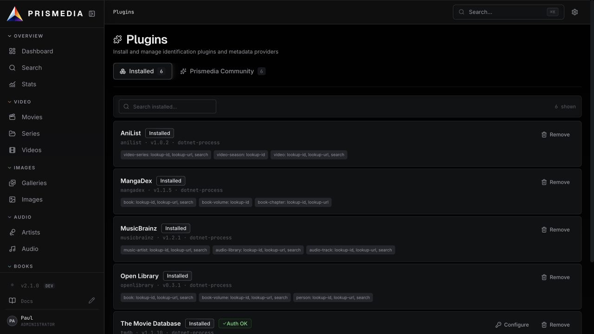Switch to the Installed tab
This screenshot has height=334, width=594.
[x=142, y=71]
